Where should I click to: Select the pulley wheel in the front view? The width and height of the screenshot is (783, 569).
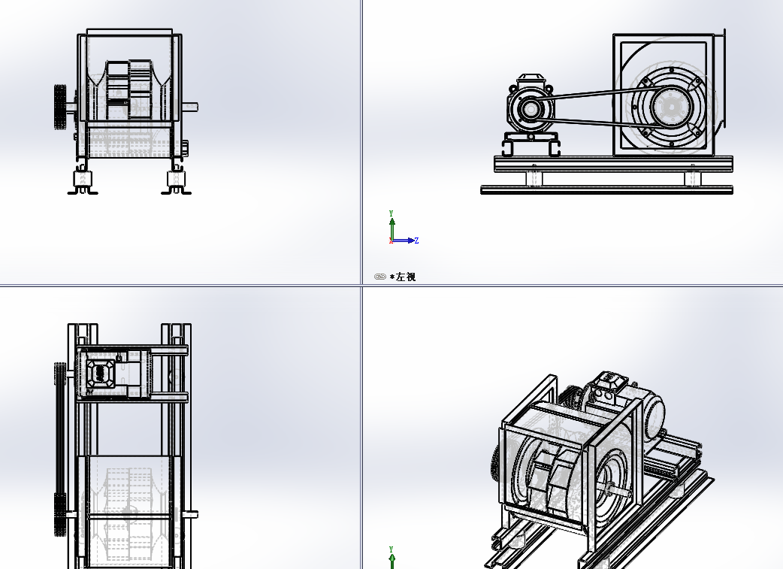(x=60, y=107)
